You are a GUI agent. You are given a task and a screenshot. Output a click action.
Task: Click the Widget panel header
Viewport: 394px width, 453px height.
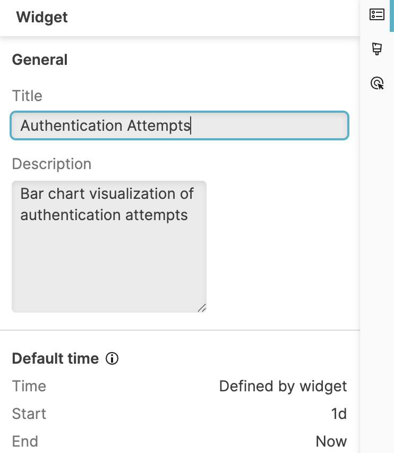click(x=41, y=17)
